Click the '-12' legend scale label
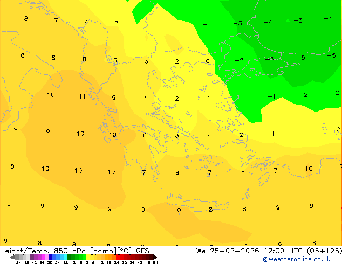Screen dimensions: 342x264 [71, 262]
